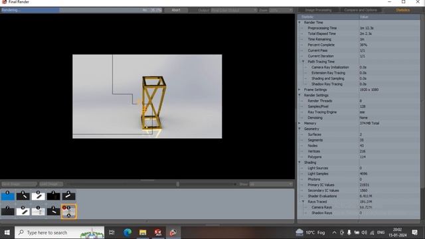Select the Shadow Ray Tracing row
The width and height of the screenshot is (425, 239).
coord(359,84)
